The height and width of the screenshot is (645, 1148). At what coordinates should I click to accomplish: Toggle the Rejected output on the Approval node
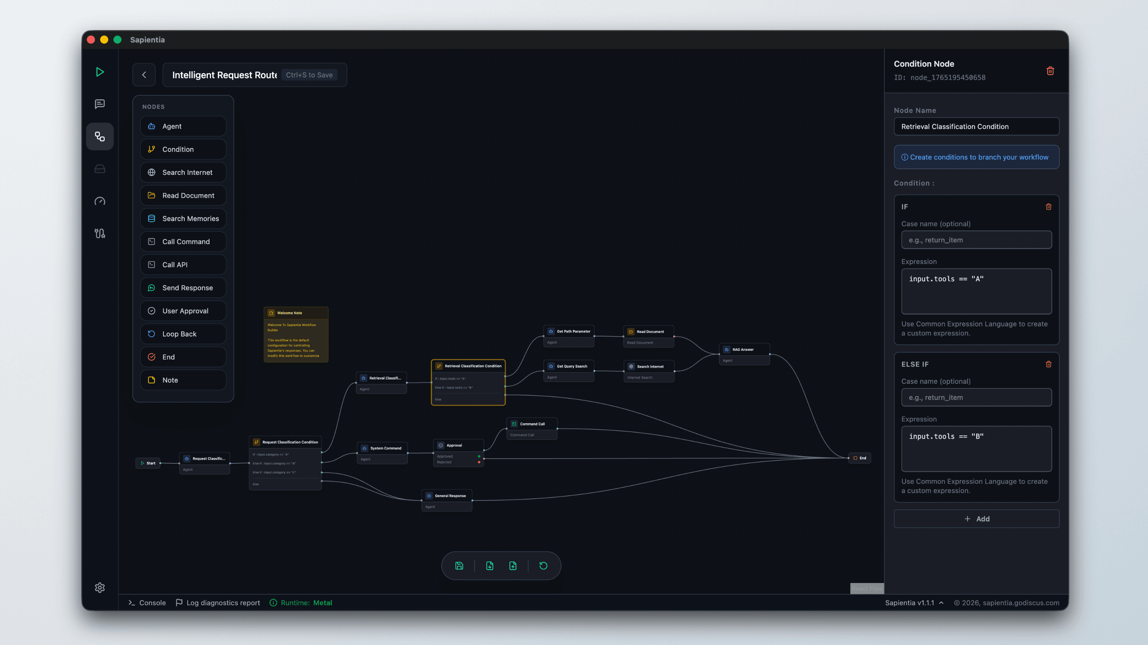click(x=480, y=462)
